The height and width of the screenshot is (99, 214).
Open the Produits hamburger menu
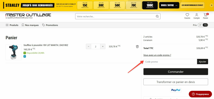coord(12,25)
